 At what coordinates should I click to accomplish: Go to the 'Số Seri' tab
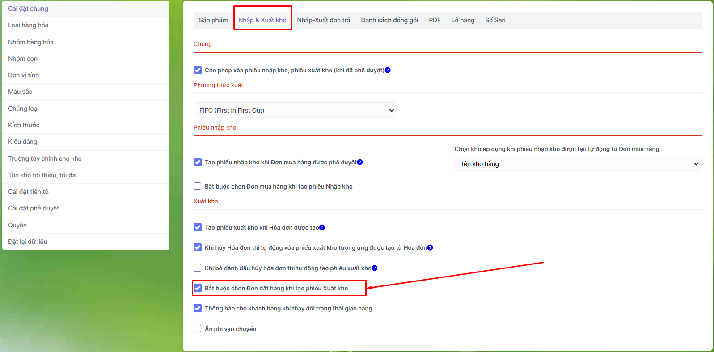pyautogui.click(x=495, y=20)
